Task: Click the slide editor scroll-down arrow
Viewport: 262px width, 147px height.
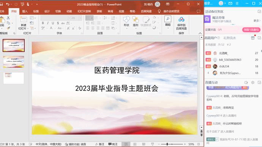Action: click(202, 127)
